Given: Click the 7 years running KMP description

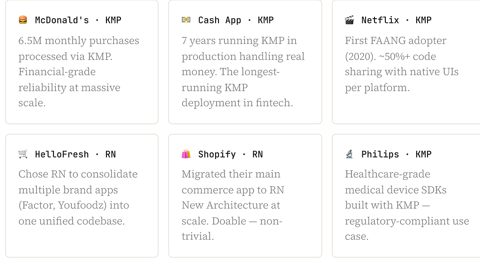Looking at the screenshot, I should (243, 72).
